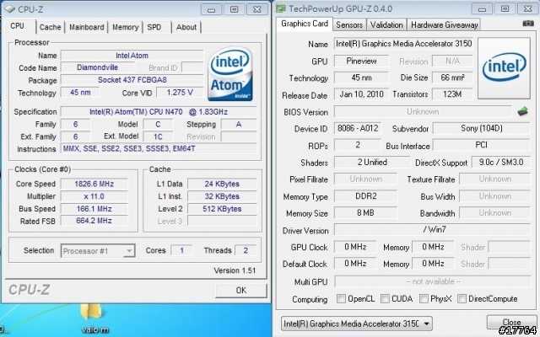Click the L1 Data value 24 KBytes
This screenshot has height=337, width=540.
pyautogui.click(x=222, y=184)
